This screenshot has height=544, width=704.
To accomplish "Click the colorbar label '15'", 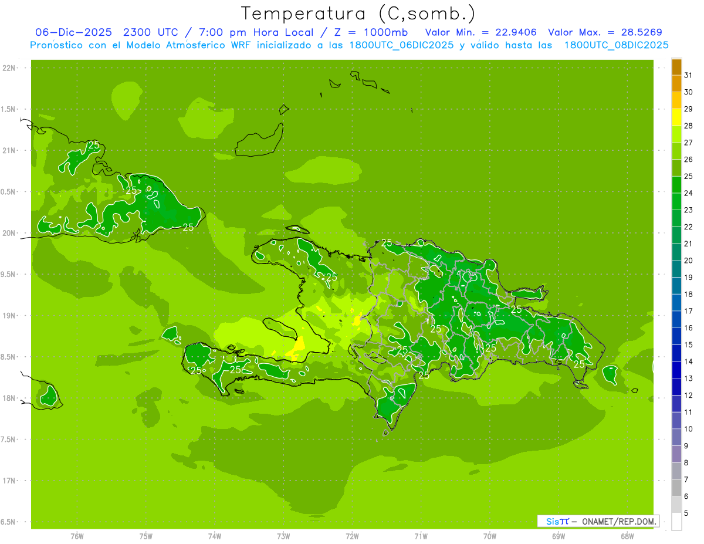I will coord(688,344).
